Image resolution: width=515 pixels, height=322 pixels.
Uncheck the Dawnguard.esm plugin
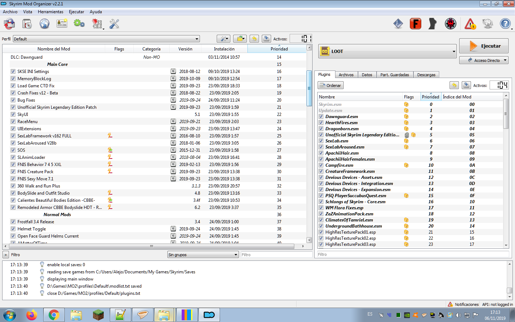321,117
